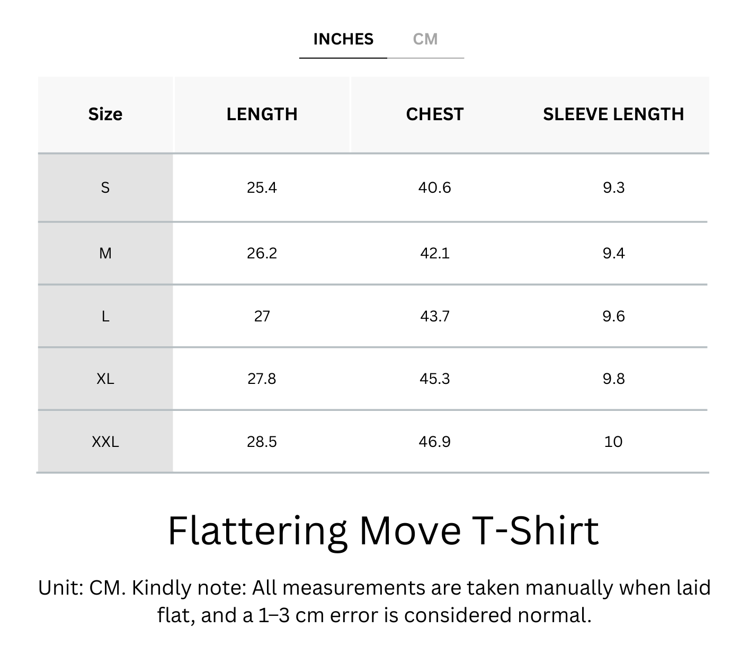
Task: Select the INCHES tab
Action: coord(343,39)
